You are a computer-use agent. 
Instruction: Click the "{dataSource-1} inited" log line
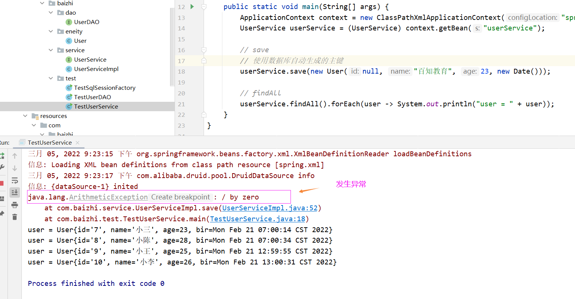(x=83, y=187)
